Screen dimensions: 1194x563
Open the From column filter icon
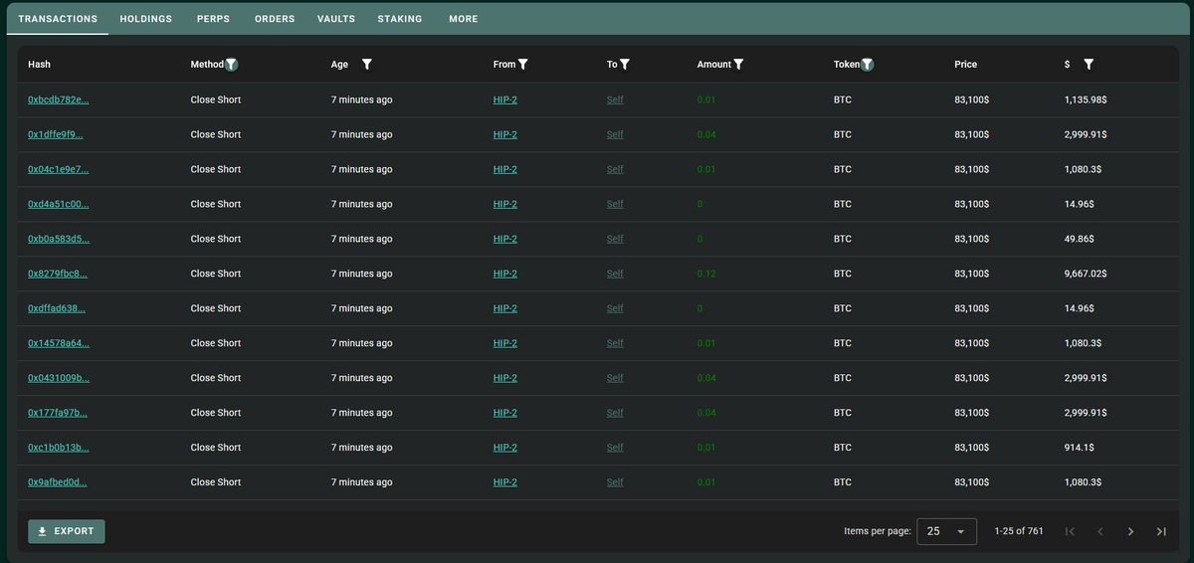(x=523, y=65)
